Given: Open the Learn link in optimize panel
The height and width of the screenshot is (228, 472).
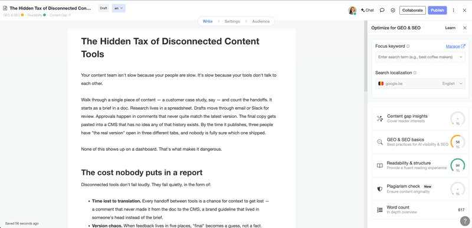Looking at the screenshot, I should click(450, 28).
